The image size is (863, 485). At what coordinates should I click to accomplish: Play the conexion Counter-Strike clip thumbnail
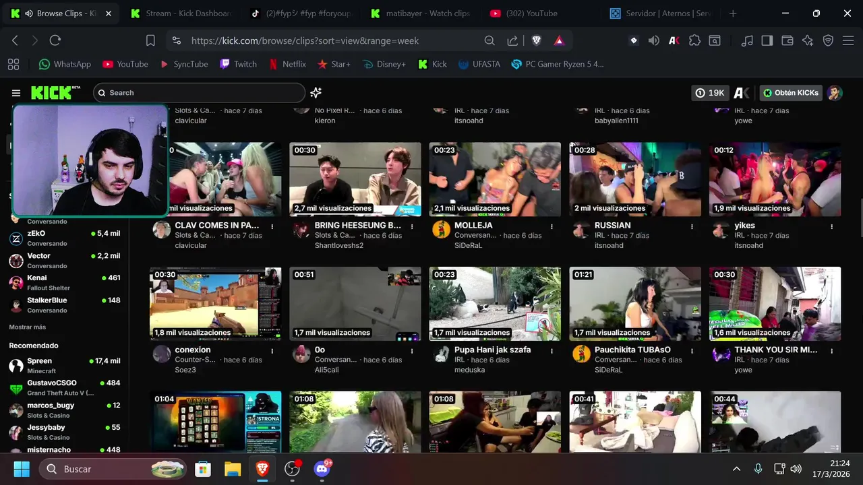tap(216, 304)
